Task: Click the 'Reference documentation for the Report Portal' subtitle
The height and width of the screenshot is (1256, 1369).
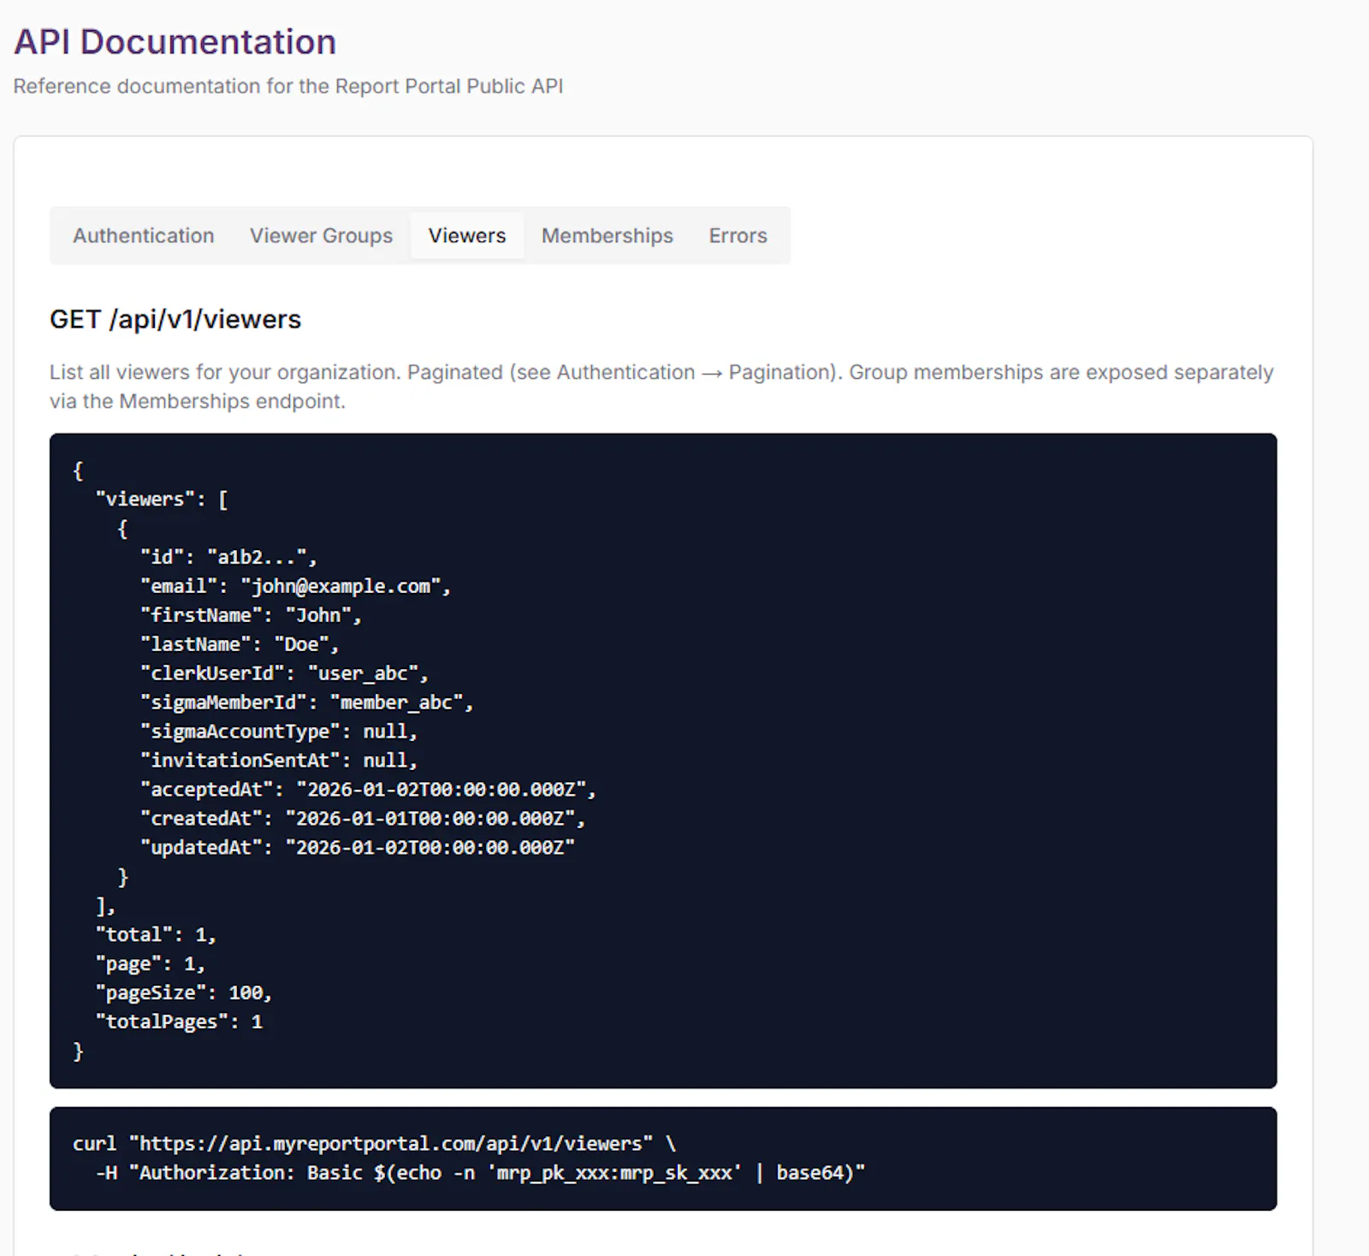Action: [x=288, y=86]
